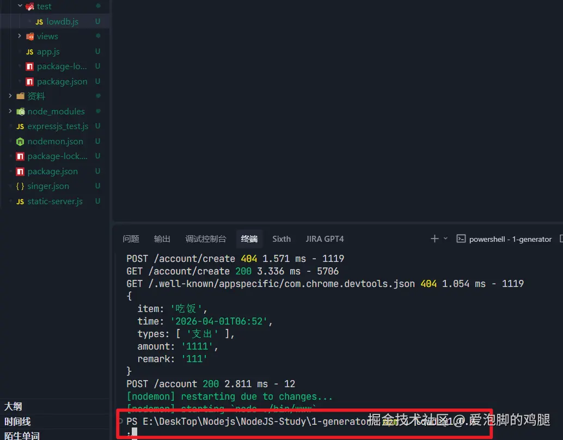Open root-level package.json file
Image resolution: width=563 pixels, height=440 pixels.
[52, 172]
